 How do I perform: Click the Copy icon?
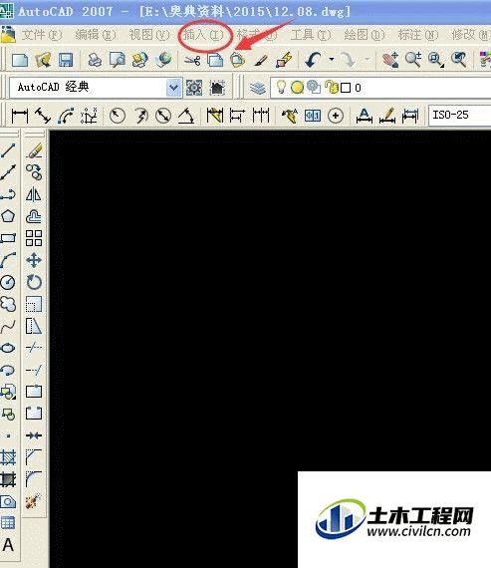click(x=215, y=60)
